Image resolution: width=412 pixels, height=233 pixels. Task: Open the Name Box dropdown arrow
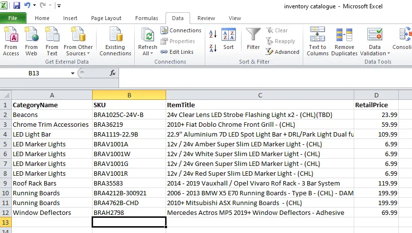tap(73, 73)
